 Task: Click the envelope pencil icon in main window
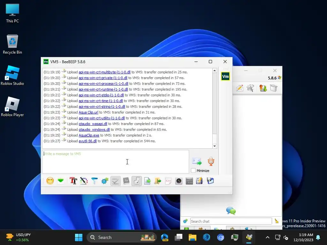[x=240, y=88]
